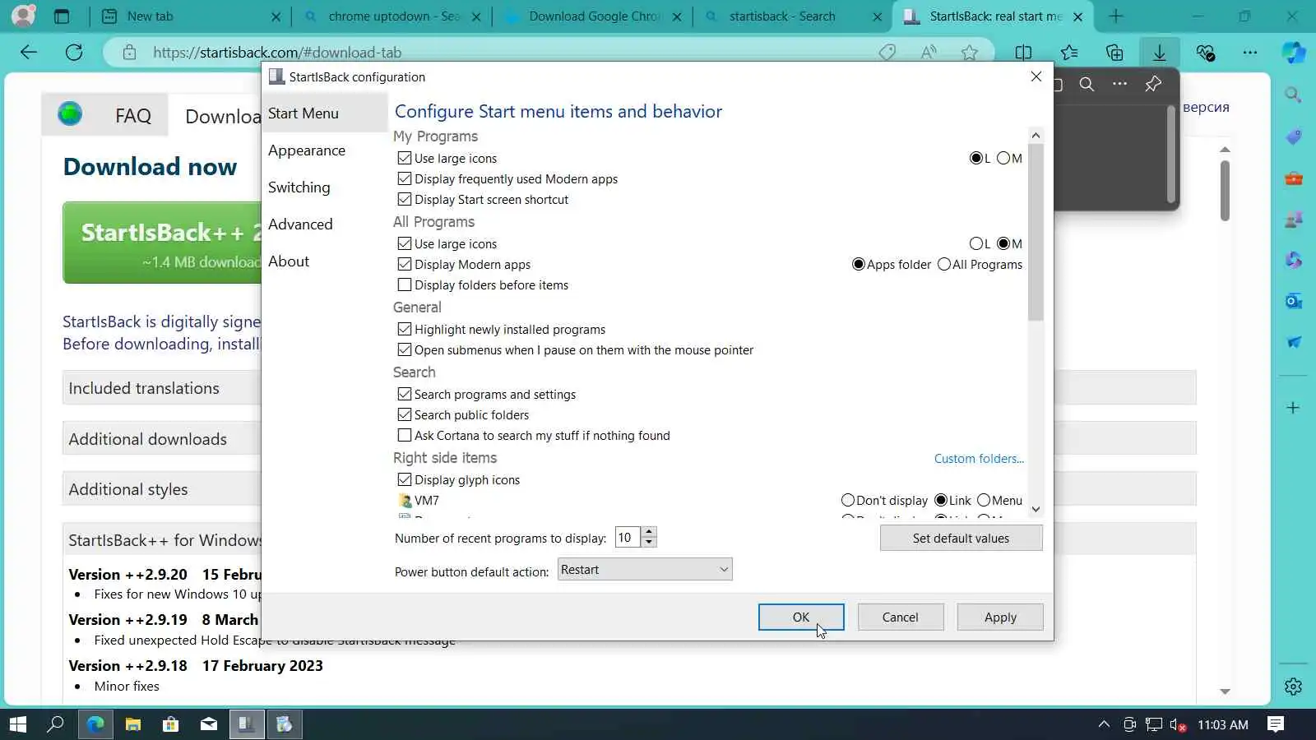Show hidden system tray icons chevron
This screenshot has width=1316, height=740.
pyautogui.click(x=1104, y=724)
